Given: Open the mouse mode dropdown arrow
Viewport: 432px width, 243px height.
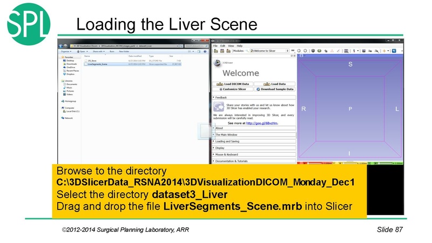Looking at the screenshot, I should (358, 51).
